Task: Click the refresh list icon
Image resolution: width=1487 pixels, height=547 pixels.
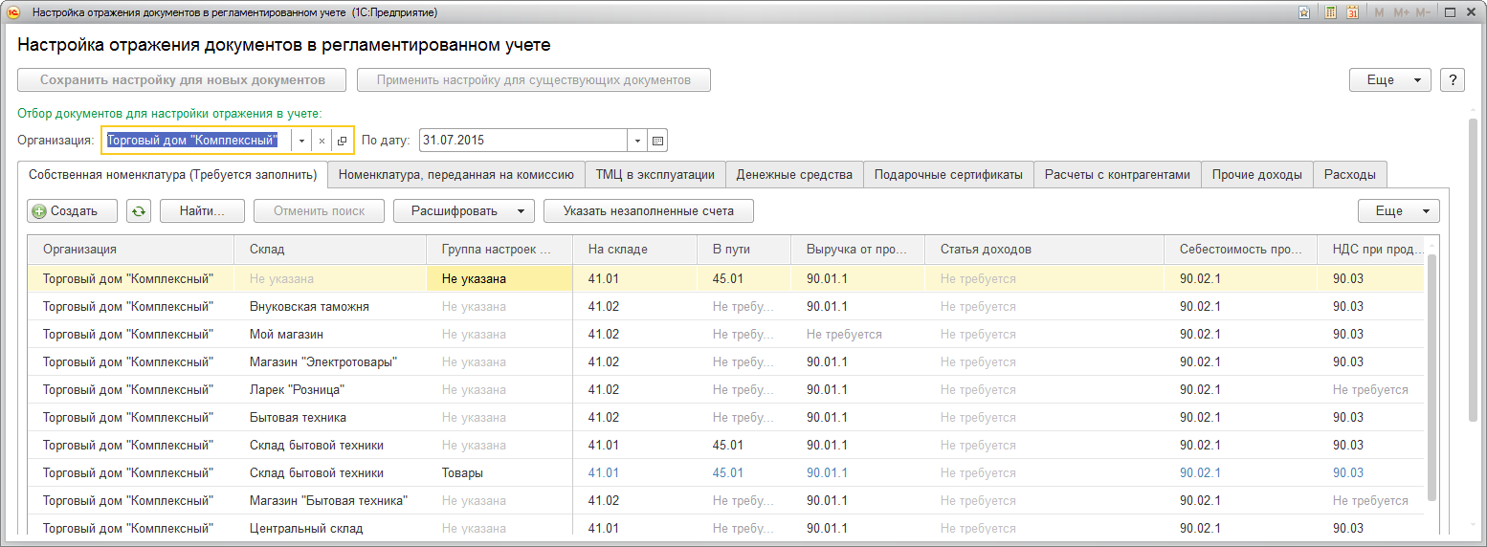Action: 139,211
